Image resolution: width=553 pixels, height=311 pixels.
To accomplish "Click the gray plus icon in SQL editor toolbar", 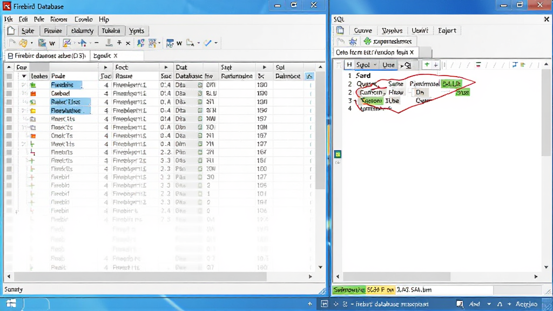I will coord(436,65).
